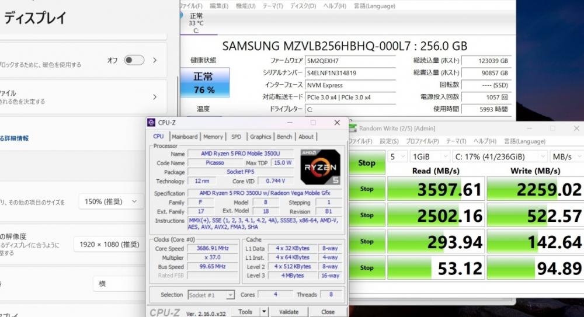Click the 1057 回 power-on count value
The height and width of the screenshot is (317, 584).
[486, 97]
